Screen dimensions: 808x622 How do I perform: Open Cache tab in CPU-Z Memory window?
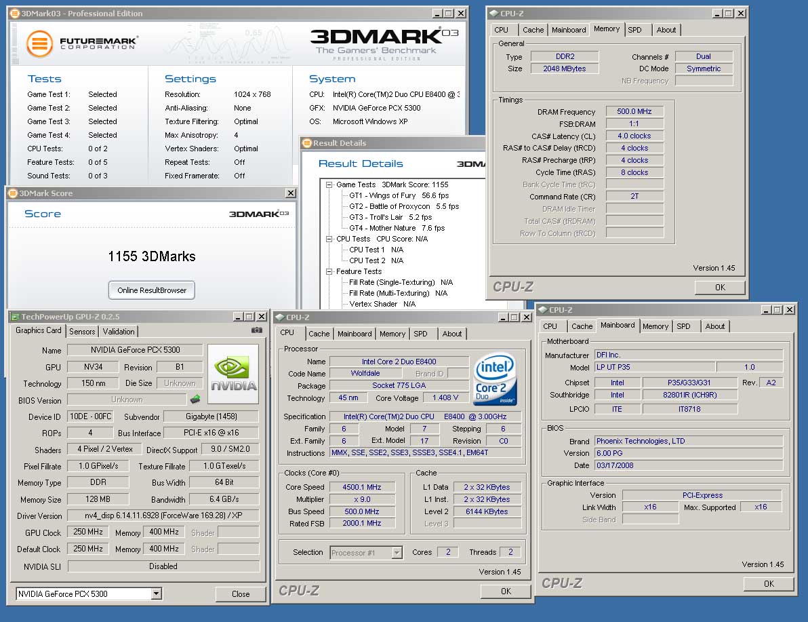pyautogui.click(x=533, y=30)
